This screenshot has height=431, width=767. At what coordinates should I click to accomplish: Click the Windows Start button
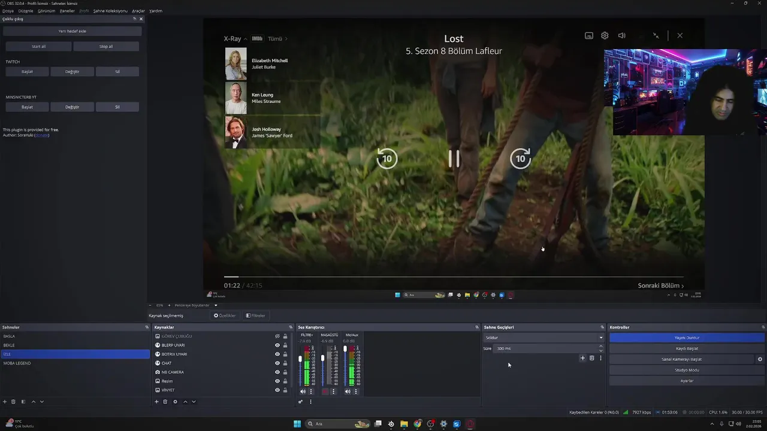[x=297, y=424]
